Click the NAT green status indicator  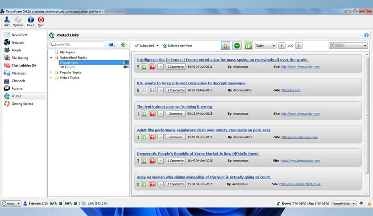pyautogui.click(x=60, y=204)
